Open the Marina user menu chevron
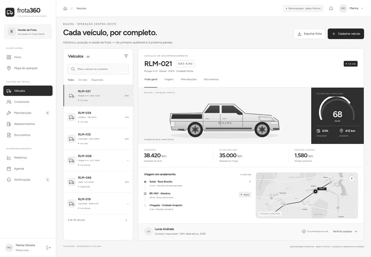Screen dimensions: 371x257 (x=362, y=9)
